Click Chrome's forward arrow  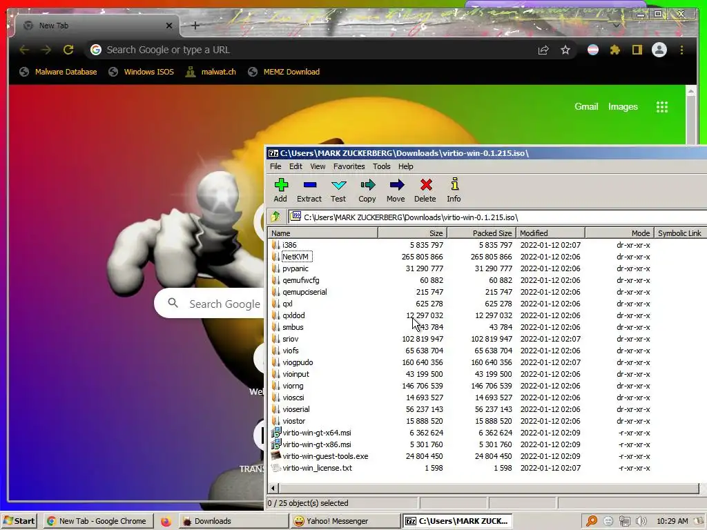pyautogui.click(x=46, y=50)
